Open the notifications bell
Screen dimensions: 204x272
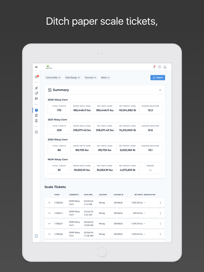click(154, 67)
